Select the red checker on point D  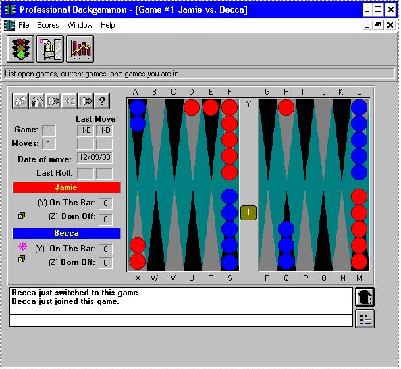click(192, 107)
